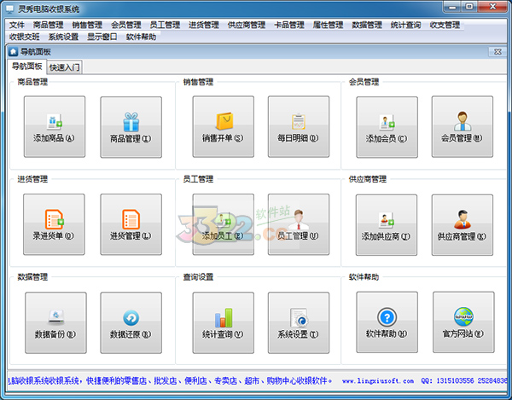Screen dimensions: 512x400
Task: Open 每日明细 clipboard button
Action: (x=299, y=126)
